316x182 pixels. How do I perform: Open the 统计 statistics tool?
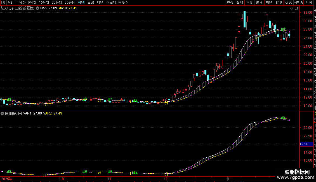(259, 3)
